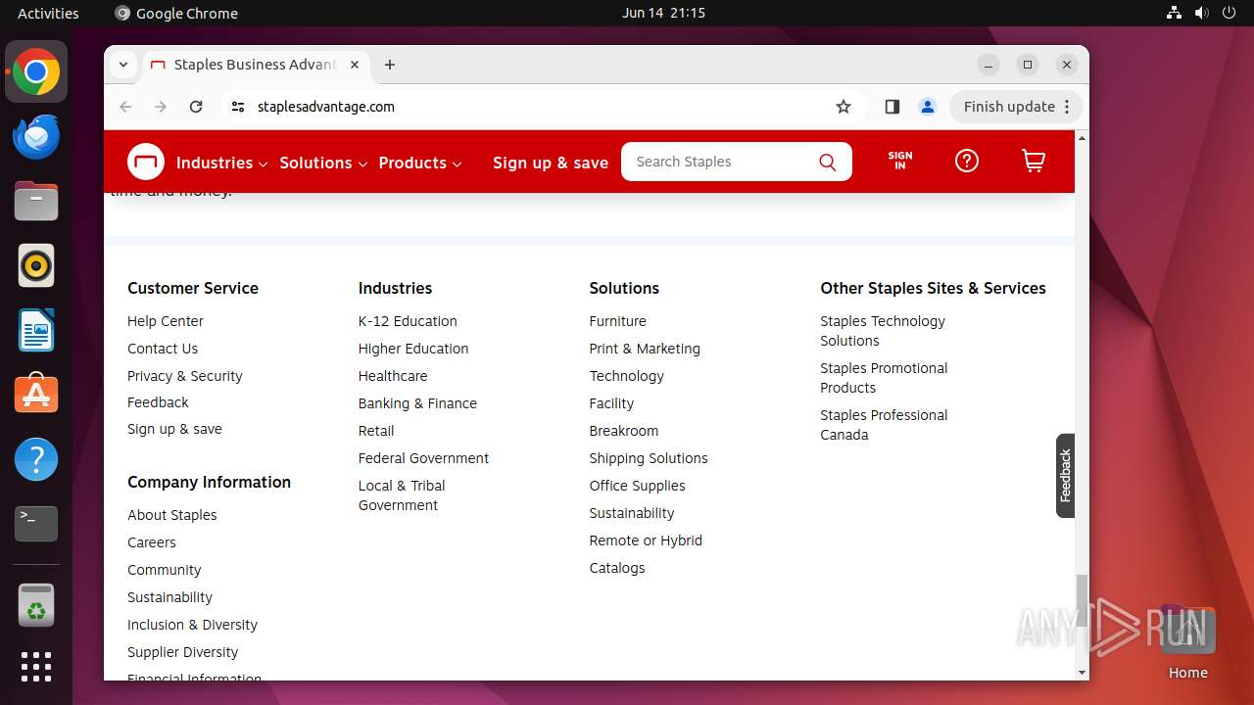Open Rhythmbox from the dock
This screenshot has width=1254, height=705.
pos(36,265)
